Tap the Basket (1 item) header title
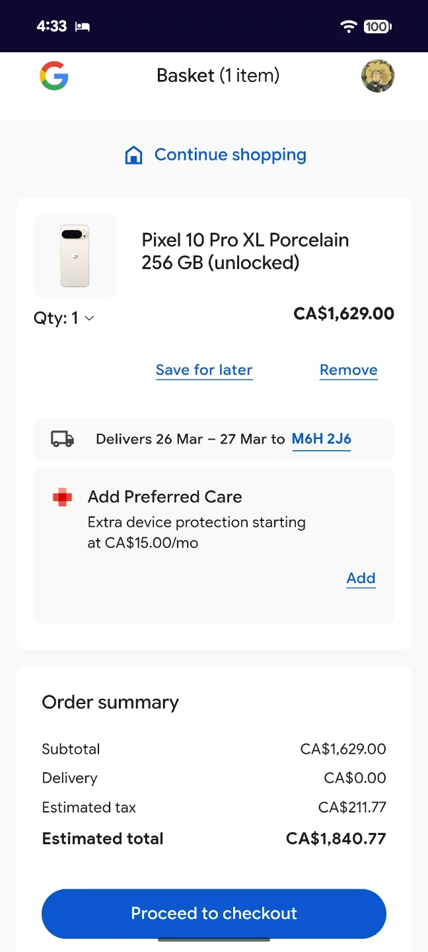Screen dimensions: 428x952 pyautogui.click(x=218, y=75)
